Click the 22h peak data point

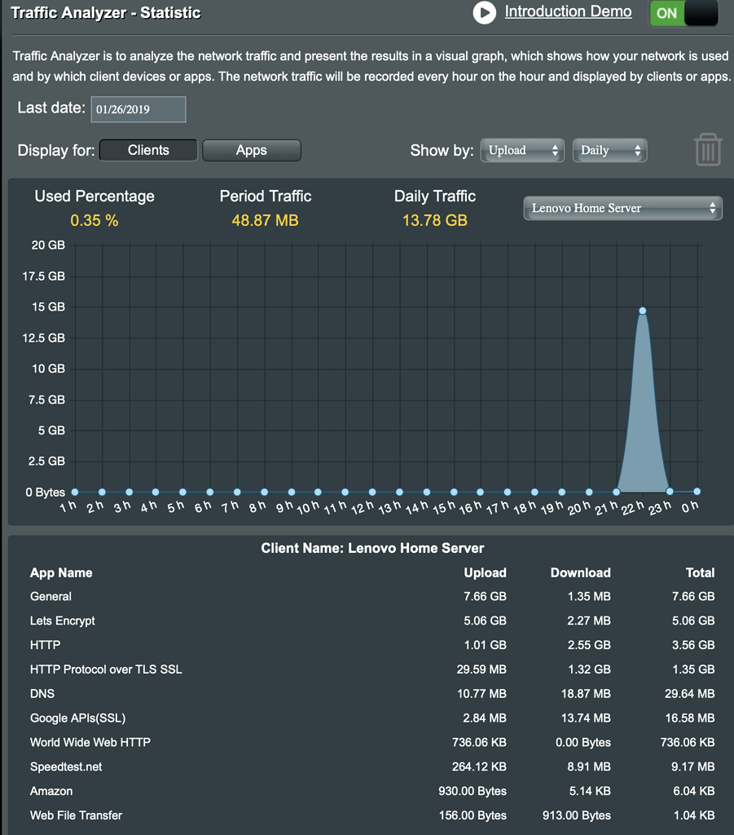click(x=643, y=311)
